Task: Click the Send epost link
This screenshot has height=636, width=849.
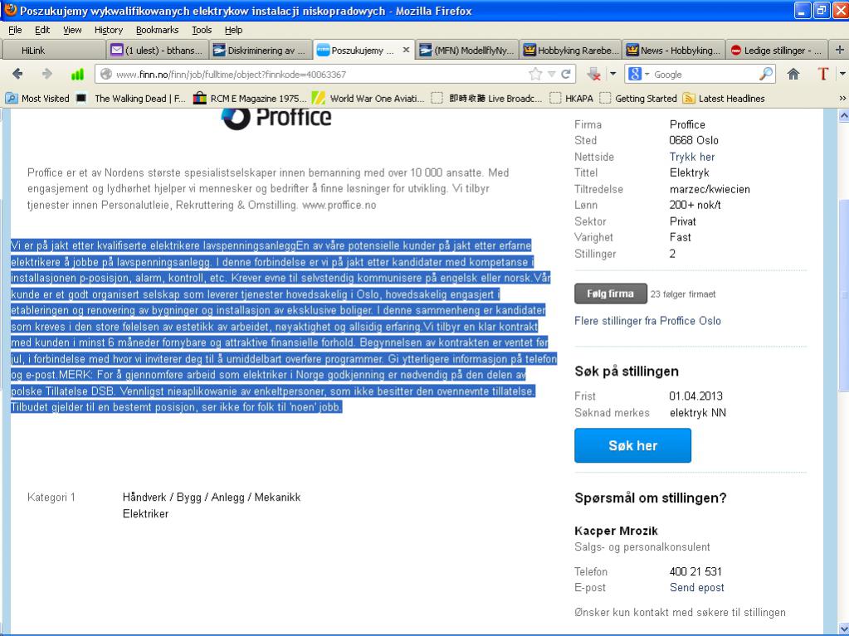Action: click(696, 588)
